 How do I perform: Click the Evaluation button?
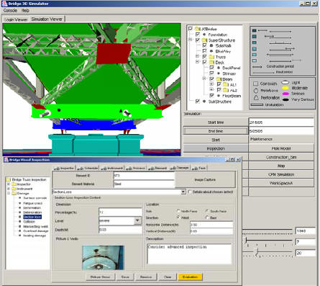pyautogui.click(x=190, y=277)
